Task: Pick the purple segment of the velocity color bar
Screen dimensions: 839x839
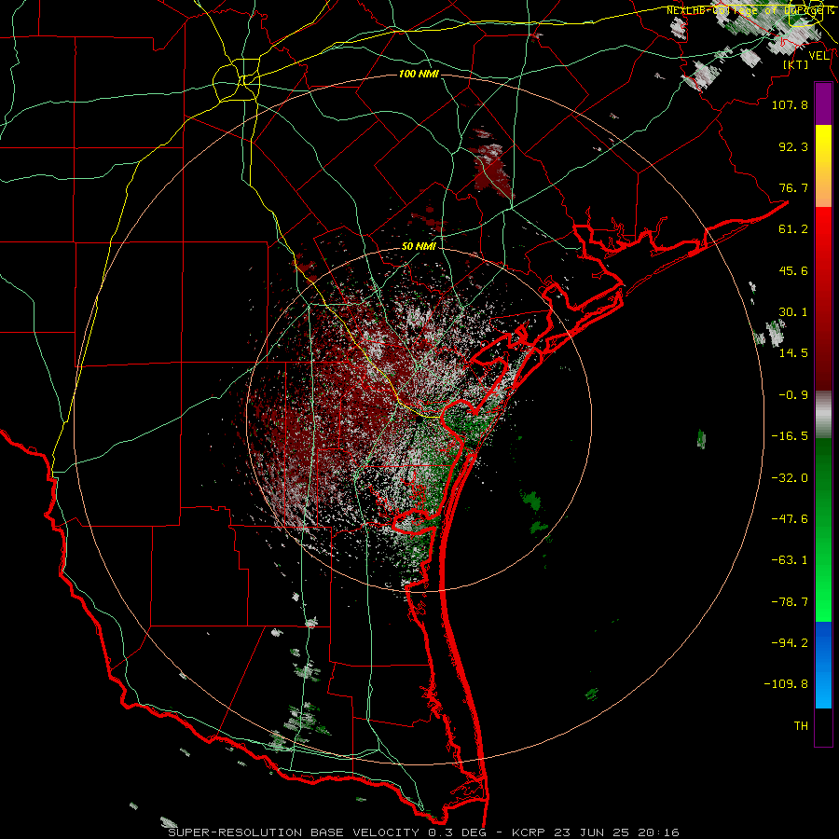Action: coord(823,104)
